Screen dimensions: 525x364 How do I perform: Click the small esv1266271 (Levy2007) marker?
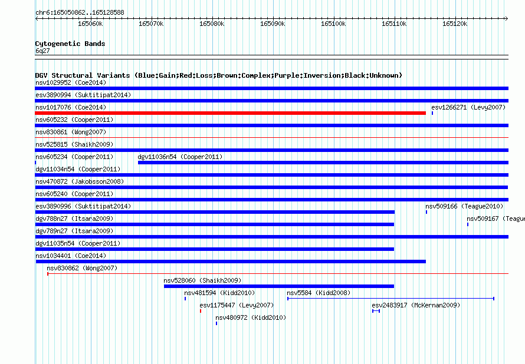[432, 113]
